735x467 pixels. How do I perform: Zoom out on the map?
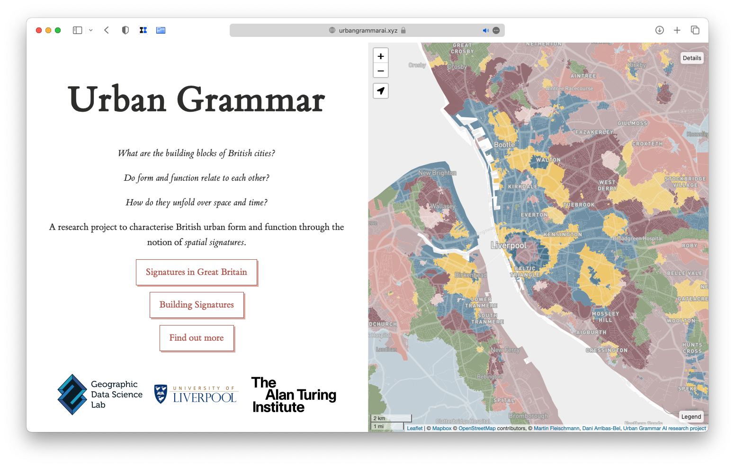(x=381, y=70)
